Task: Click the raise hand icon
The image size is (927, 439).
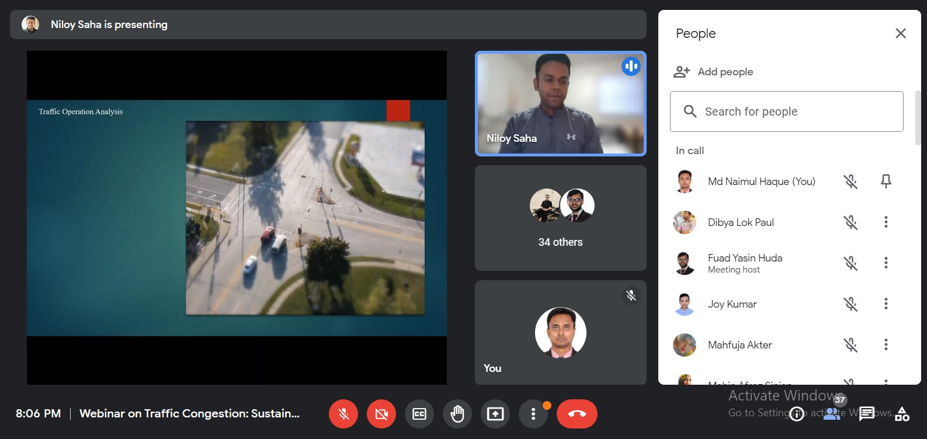Action: 457,414
